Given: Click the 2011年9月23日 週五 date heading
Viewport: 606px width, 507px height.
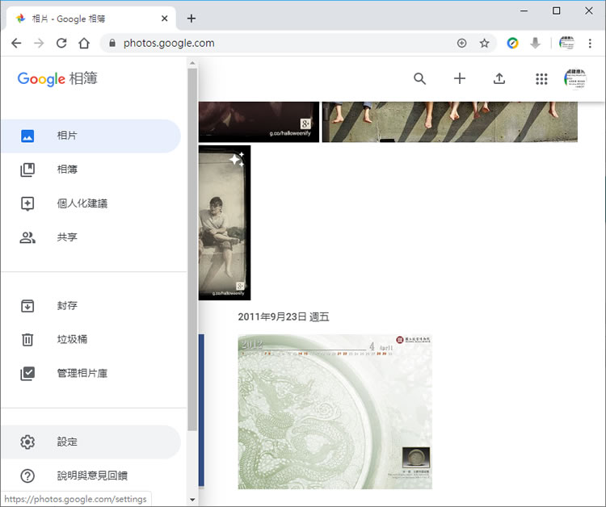Looking at the screenshot, I should [x=284, y=317].
